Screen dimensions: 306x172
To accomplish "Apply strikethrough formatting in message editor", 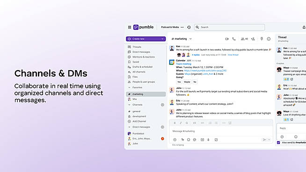I will coord(187,123).
